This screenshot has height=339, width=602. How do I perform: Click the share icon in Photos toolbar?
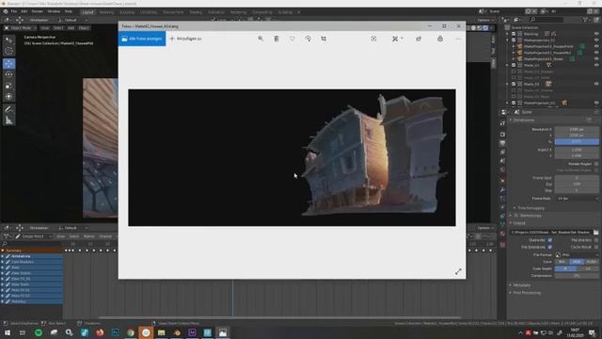(x=419, y=39)
